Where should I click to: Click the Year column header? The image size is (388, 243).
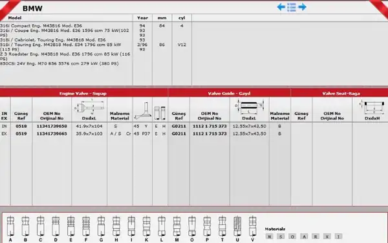pos(142,18)
